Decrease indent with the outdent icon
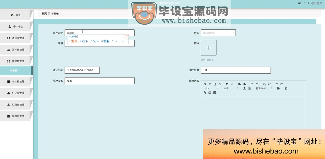Viewport: 325px width, 159px height. (277, 84)
